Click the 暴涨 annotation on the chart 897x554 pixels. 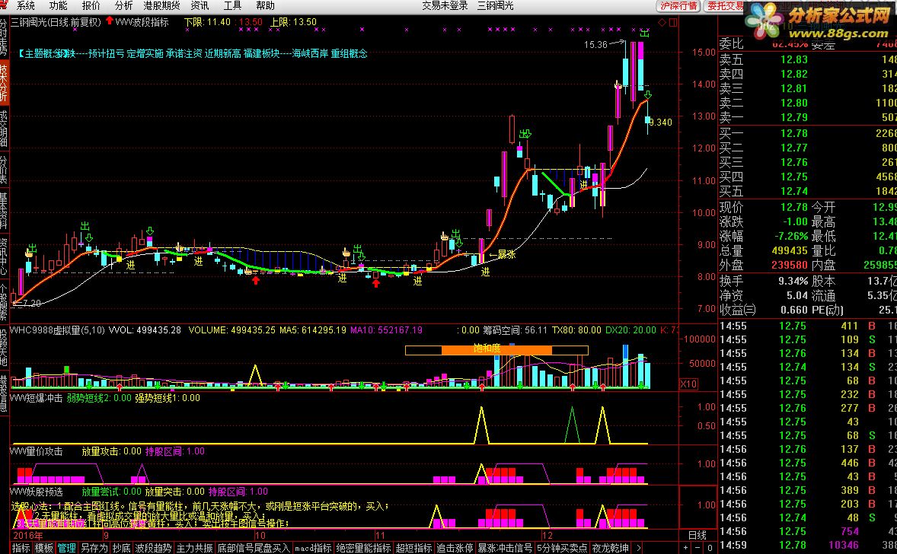click(506, 254)
